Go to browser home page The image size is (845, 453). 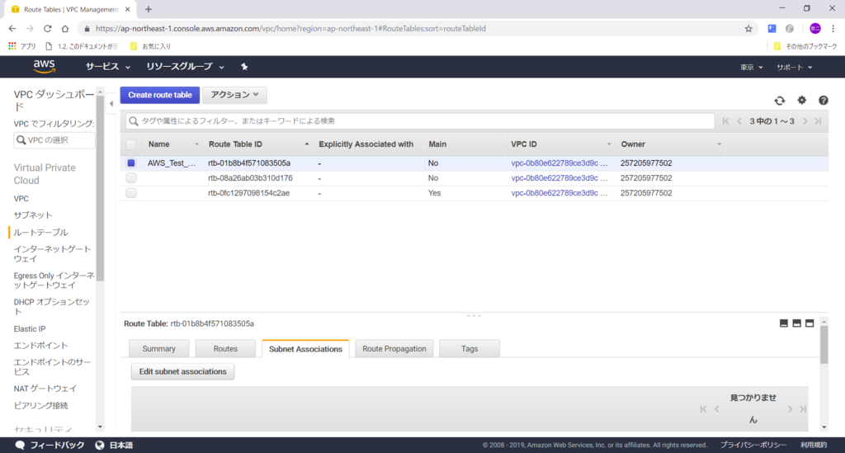pos(65,29)
